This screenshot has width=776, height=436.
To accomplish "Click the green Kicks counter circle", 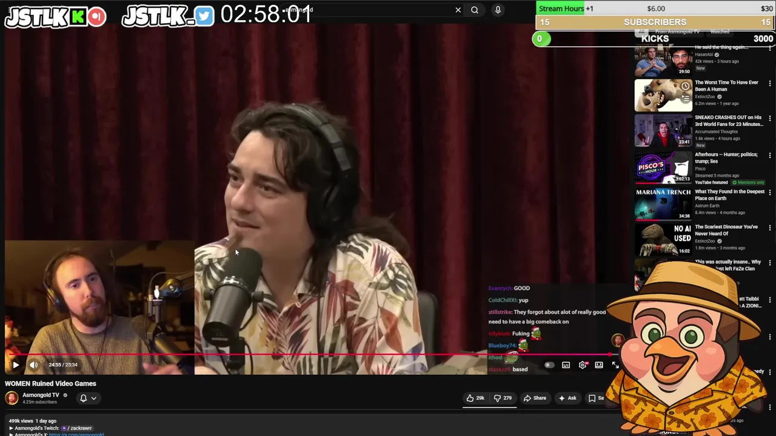I will pos(540,39).
